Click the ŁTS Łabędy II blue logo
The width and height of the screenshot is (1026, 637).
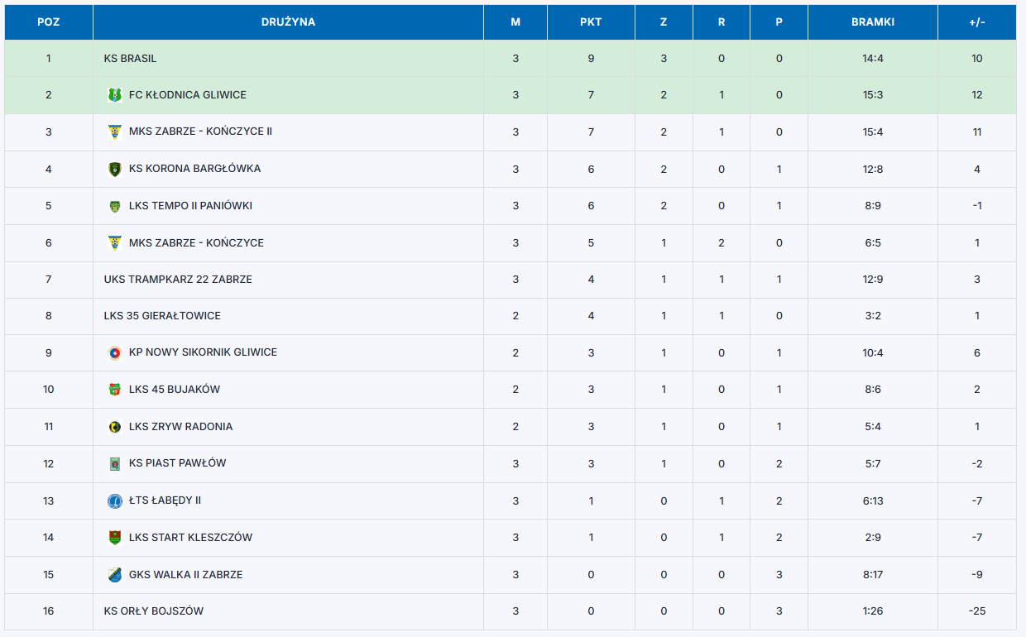click(114, 500)
